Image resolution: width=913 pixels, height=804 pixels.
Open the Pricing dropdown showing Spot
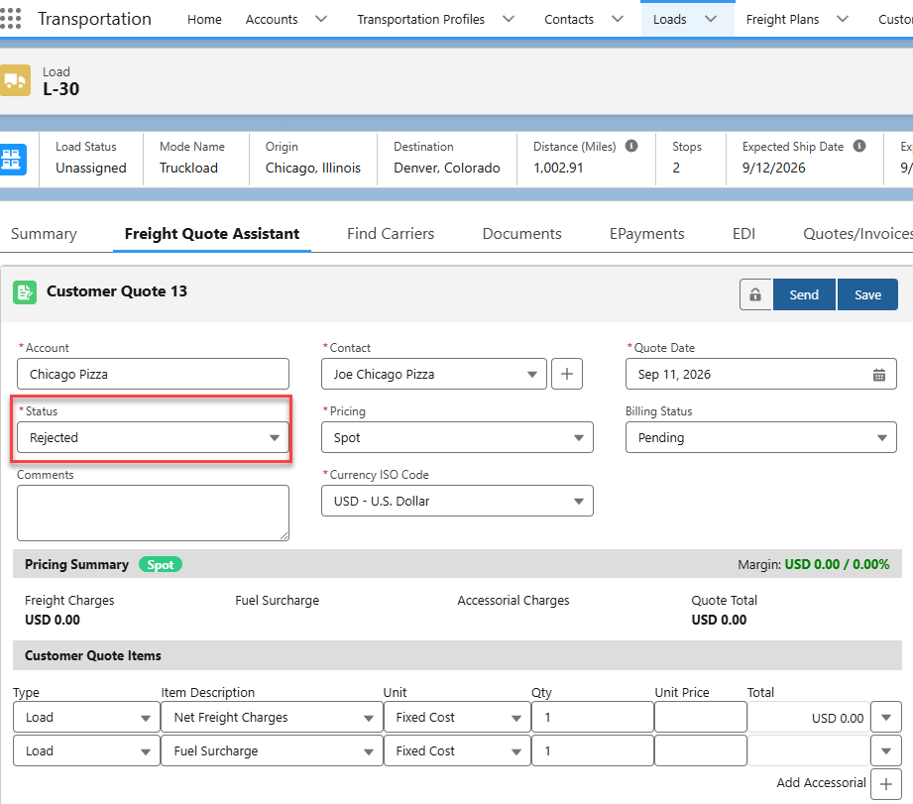click(x=457, y=437)
